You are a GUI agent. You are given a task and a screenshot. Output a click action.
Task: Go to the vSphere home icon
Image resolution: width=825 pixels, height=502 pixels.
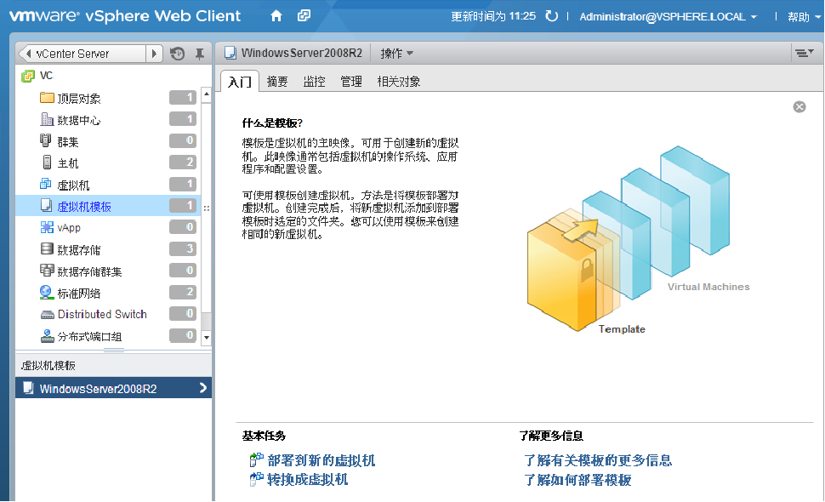[276, 16]
